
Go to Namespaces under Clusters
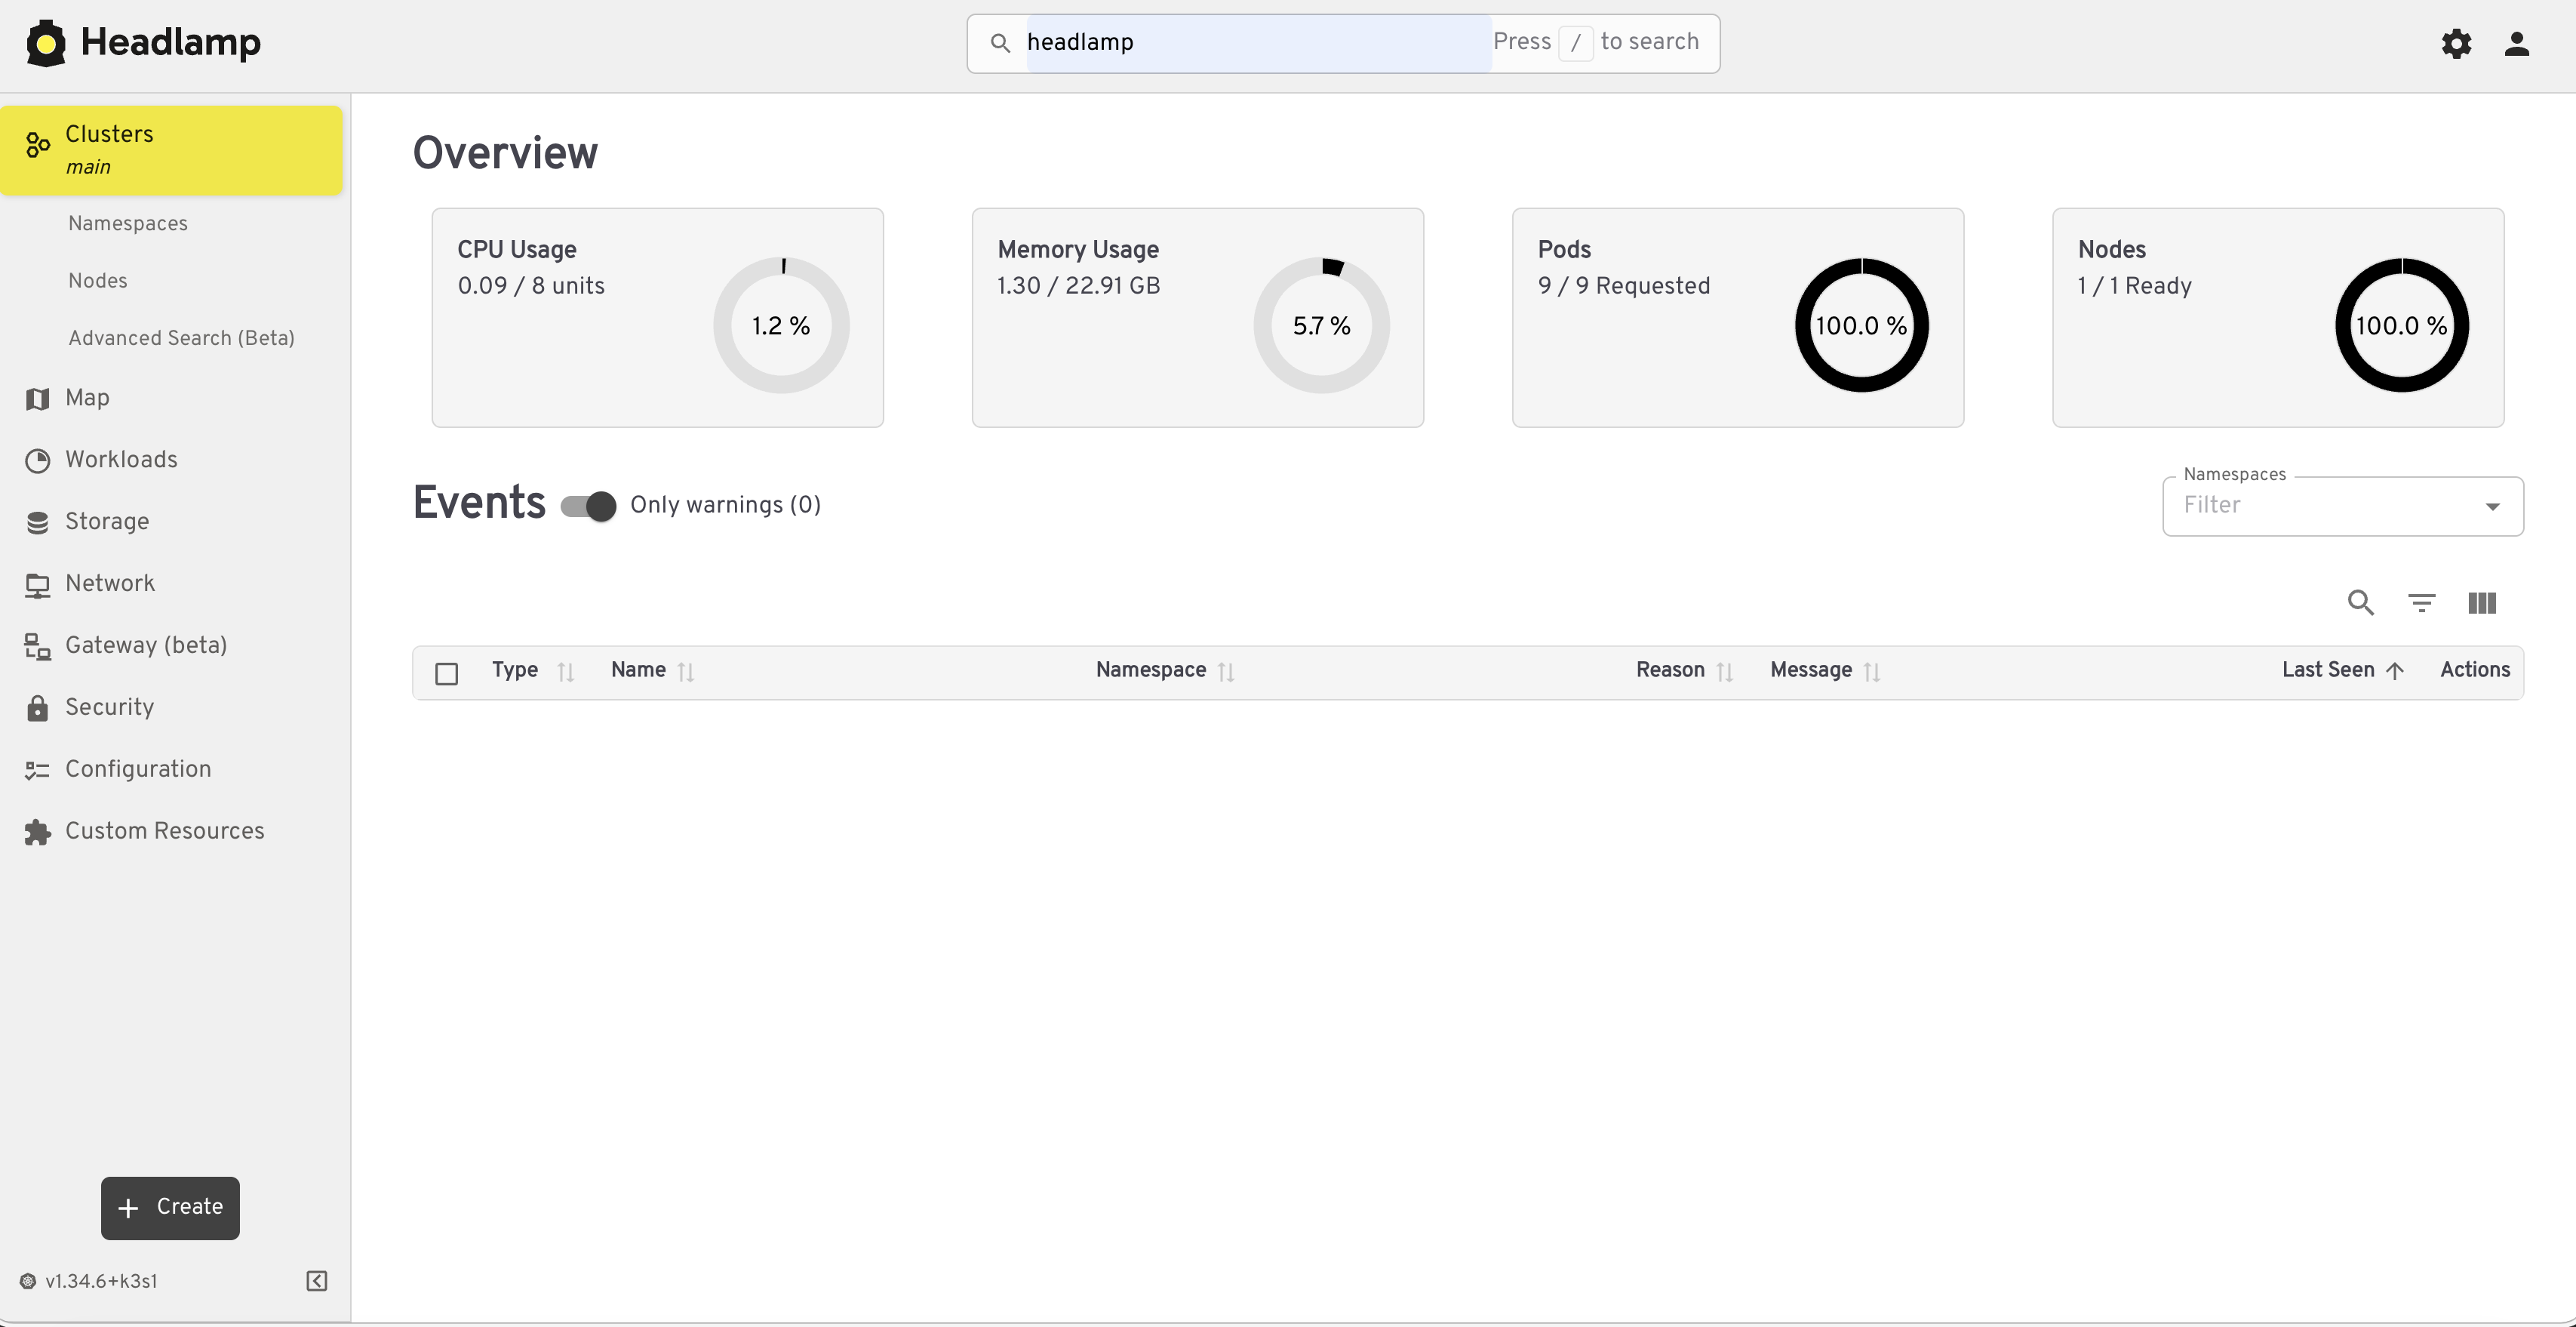click(128, 223)
